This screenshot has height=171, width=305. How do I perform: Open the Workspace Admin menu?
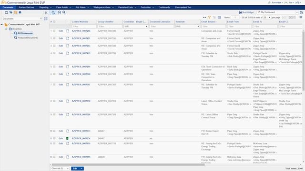[x=103, y=8]
